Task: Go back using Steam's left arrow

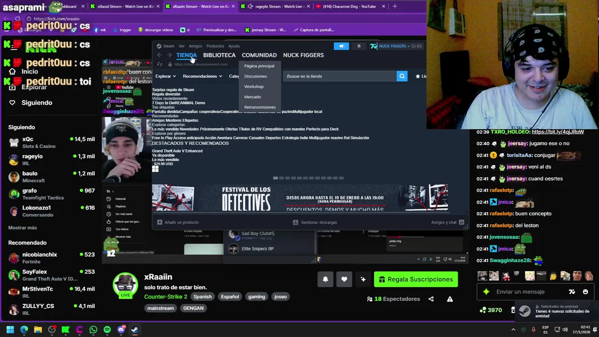Action: pyautogui.click(x=159, y=55)
